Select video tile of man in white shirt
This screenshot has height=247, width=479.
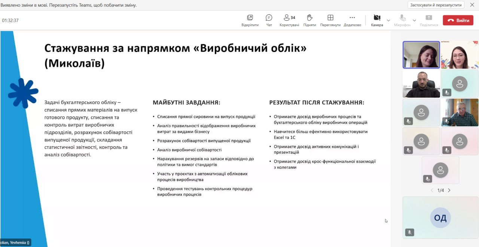(421, 84)
